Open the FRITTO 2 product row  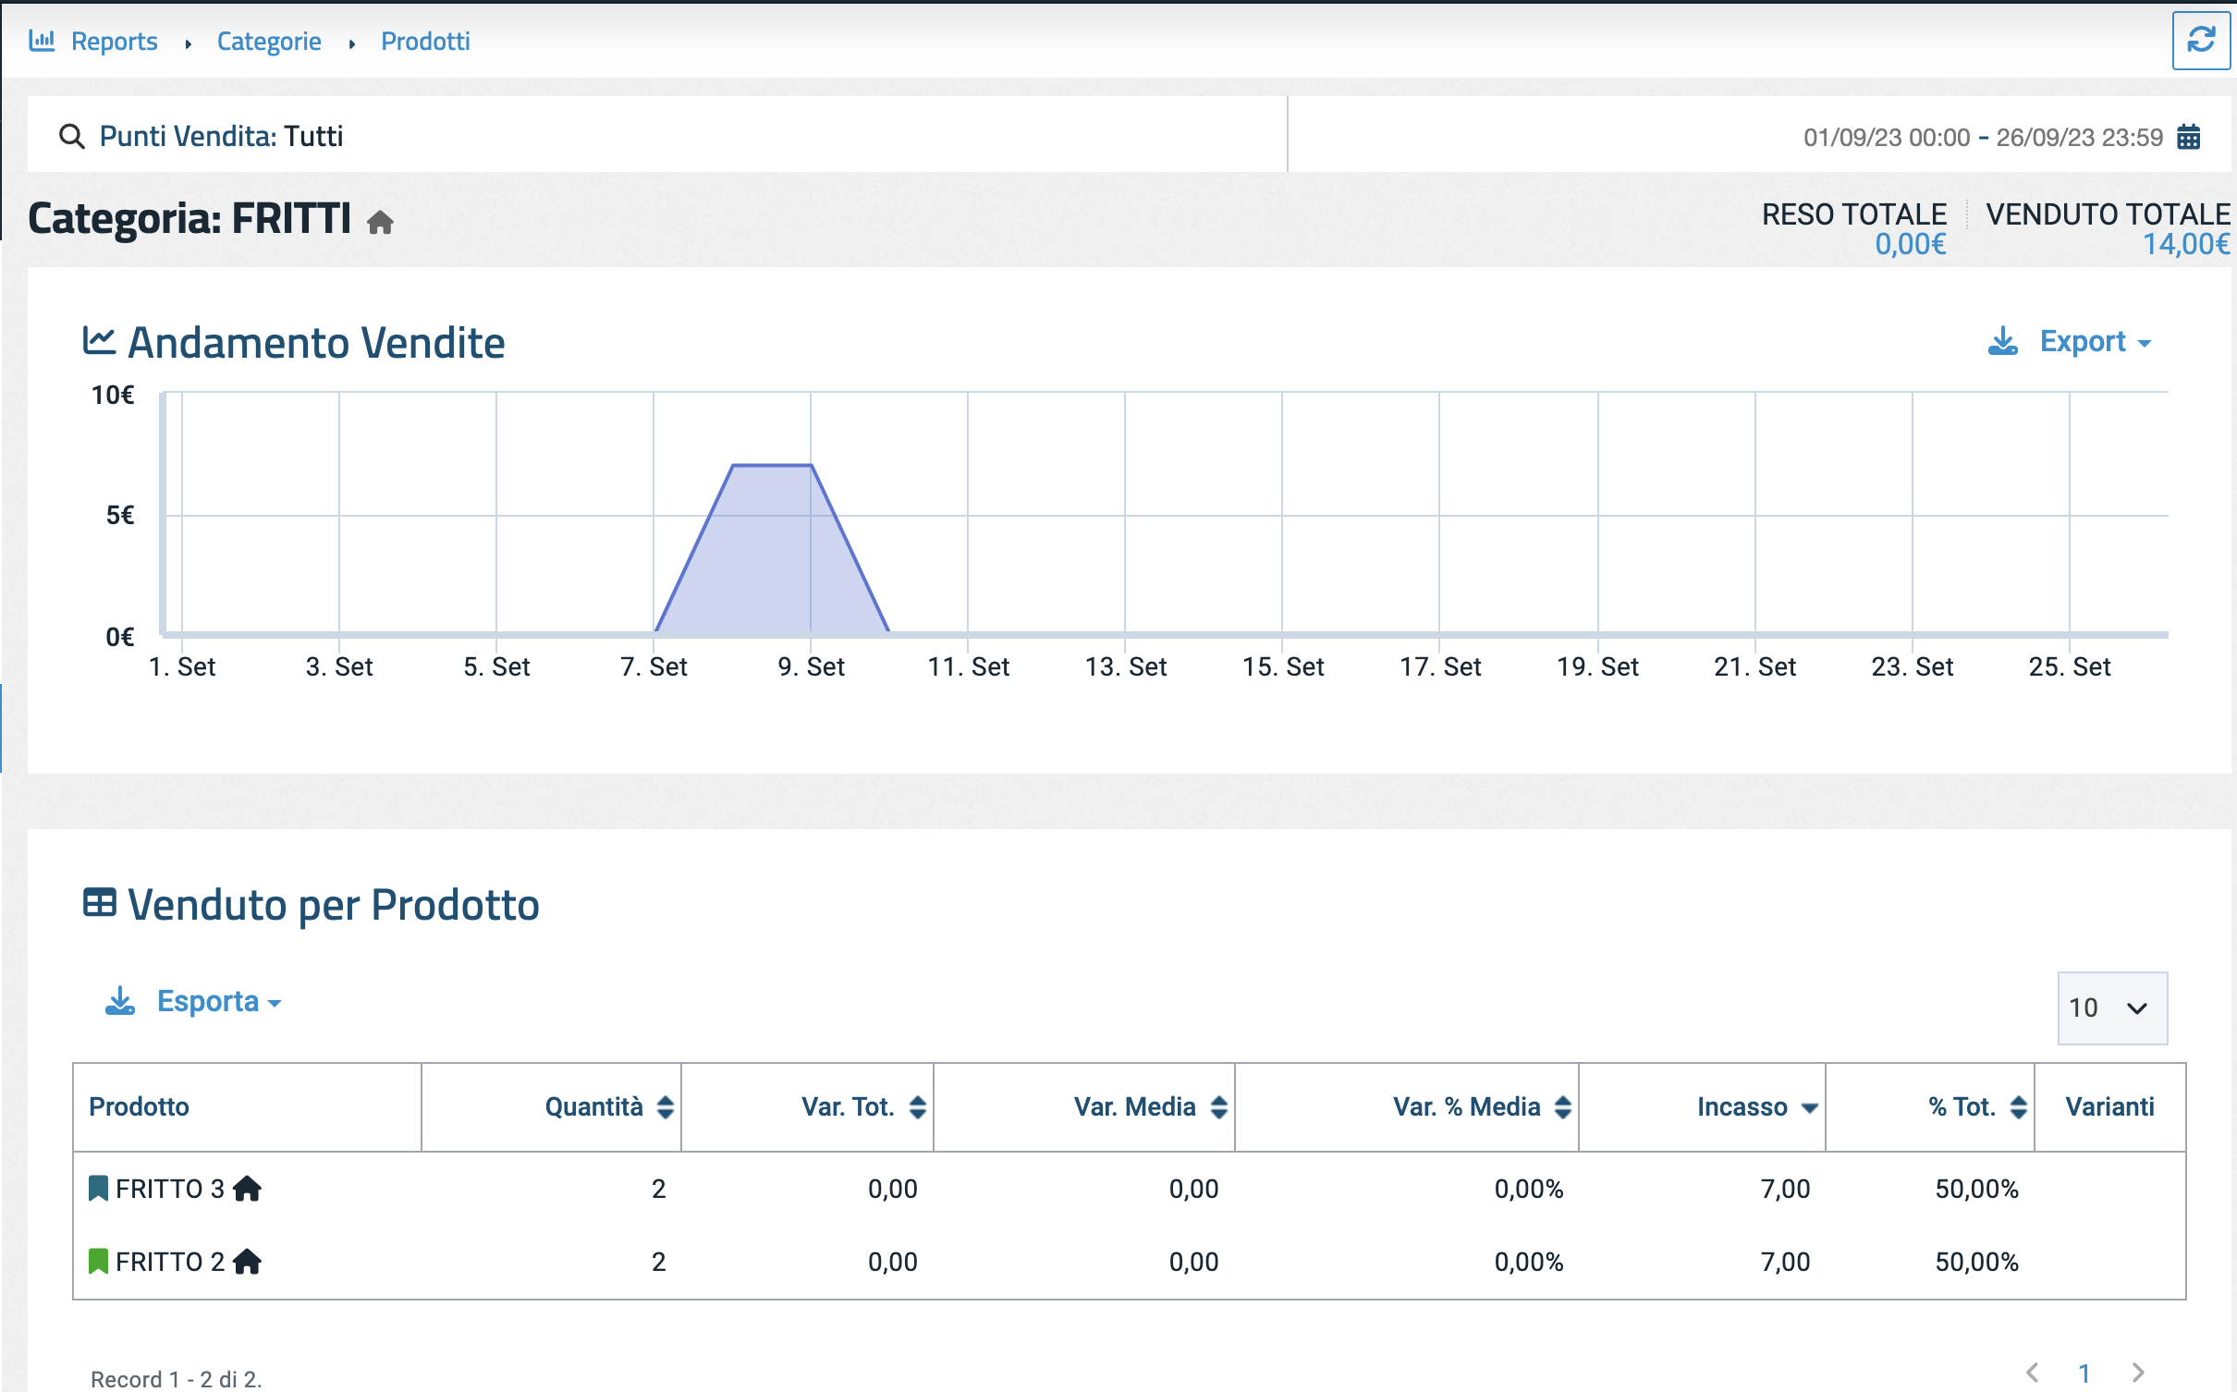(x=1129, y=1262)
